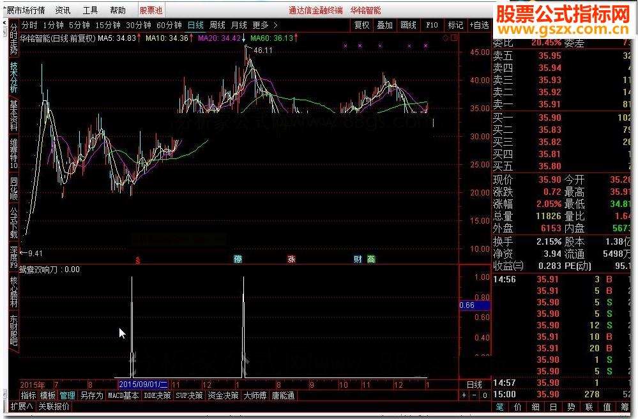
Task: Open 技术分析 in the left sidebar
Action: pos(13,77)
